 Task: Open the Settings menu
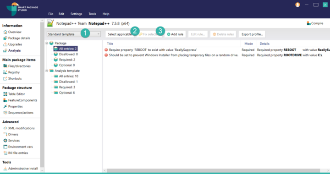click(76, 14)
